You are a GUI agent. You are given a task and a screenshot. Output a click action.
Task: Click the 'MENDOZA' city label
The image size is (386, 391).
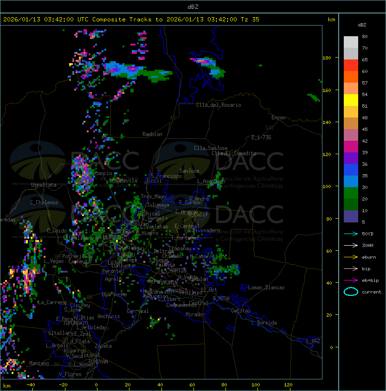point(113,237)
